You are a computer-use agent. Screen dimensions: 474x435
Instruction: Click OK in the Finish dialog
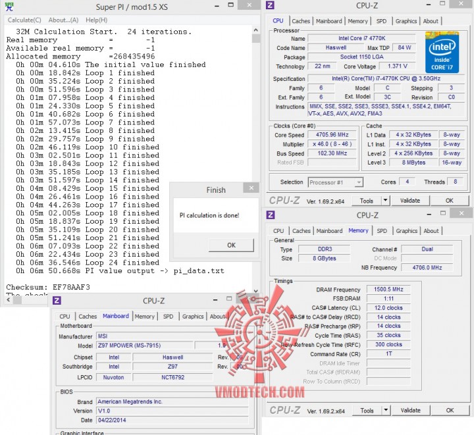tap(231, 245)
